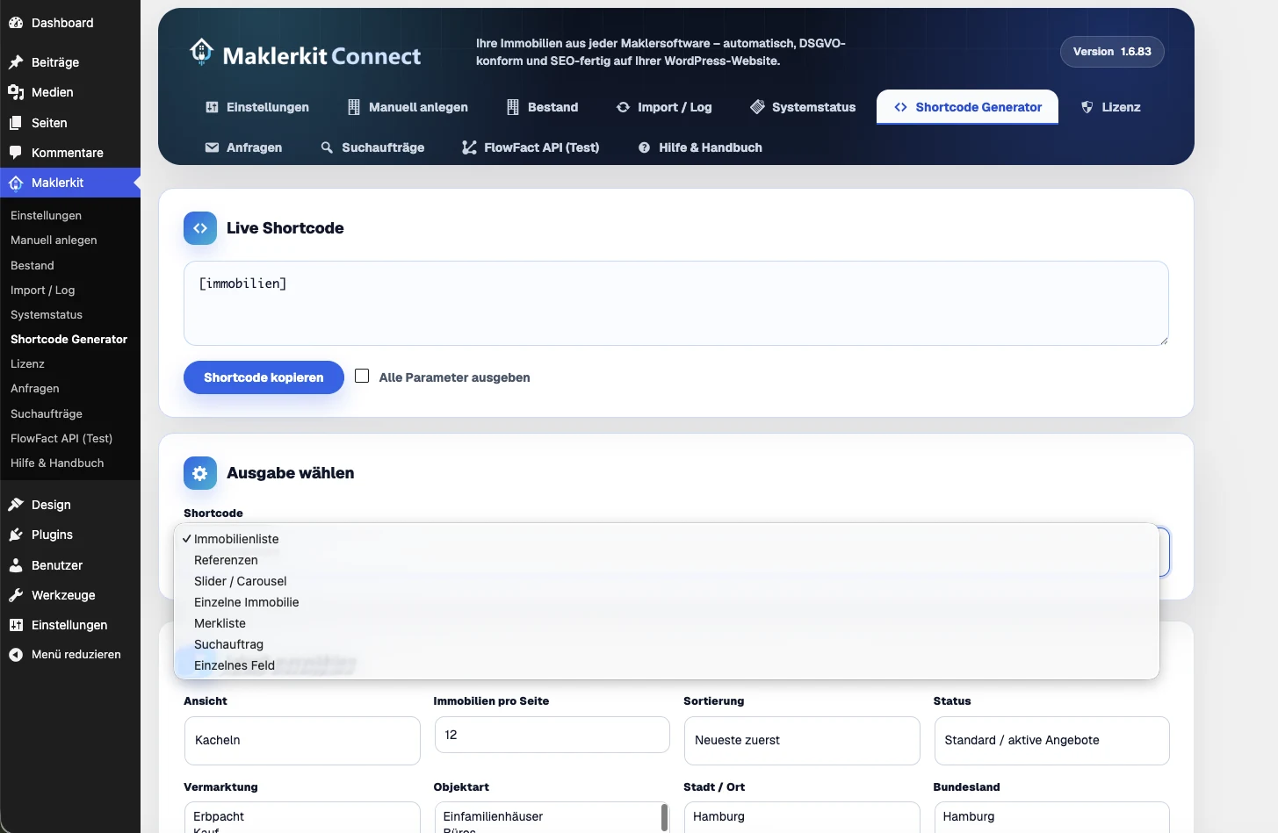Click the Version 1.6.83 badge

1112,52
